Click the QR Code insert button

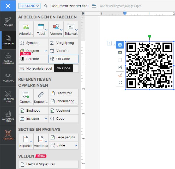pos(63,59)
